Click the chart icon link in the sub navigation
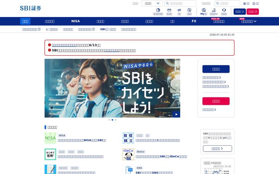Viewport: 279px width, 174px height. 52,29
